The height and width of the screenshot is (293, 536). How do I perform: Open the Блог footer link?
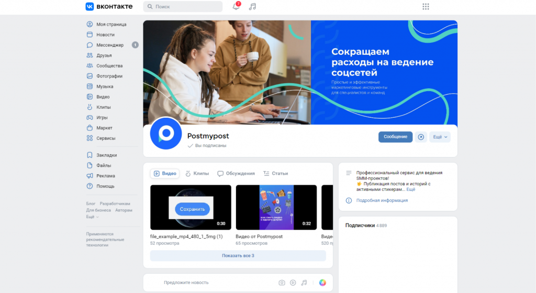(x=91, y=204)
